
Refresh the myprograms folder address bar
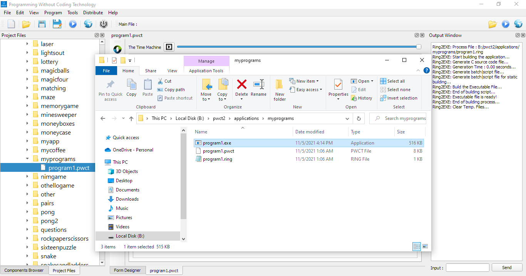click(x=359, y=118)
